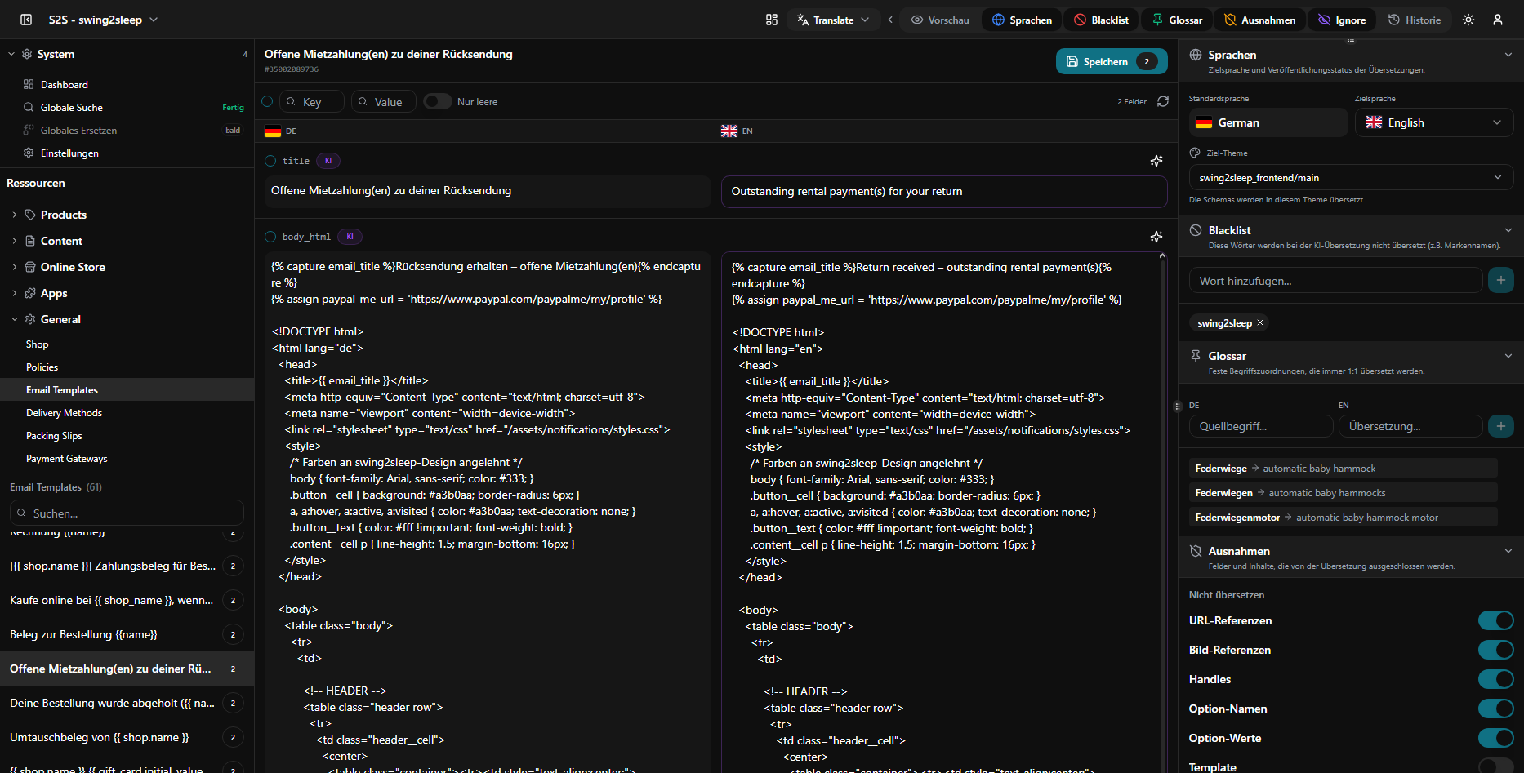The width and height of the screenshot is (1524, 773).
Task: Click Wort hinzufügen... input
Action: pos(1335,280)
